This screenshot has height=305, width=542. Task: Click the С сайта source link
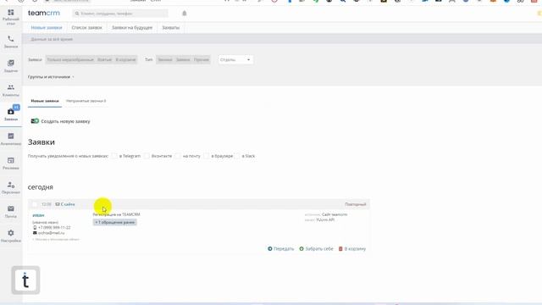[x=68, y=204]
